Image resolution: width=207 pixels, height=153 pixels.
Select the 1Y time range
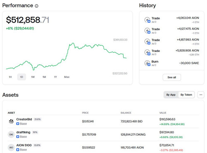pos(55,77)
